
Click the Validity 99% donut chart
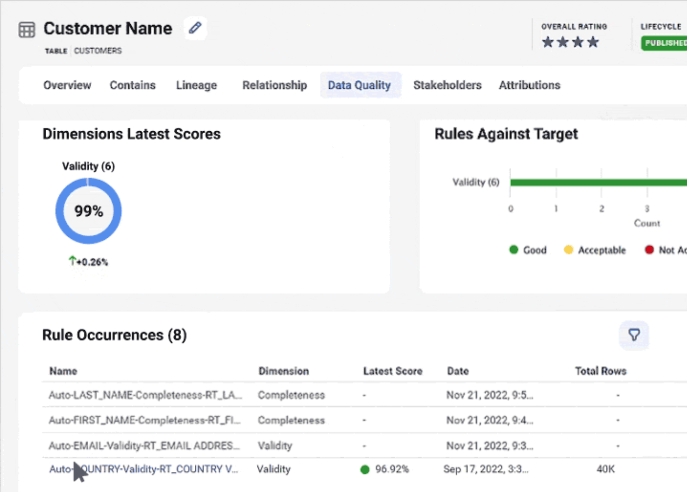click(88, 211)
